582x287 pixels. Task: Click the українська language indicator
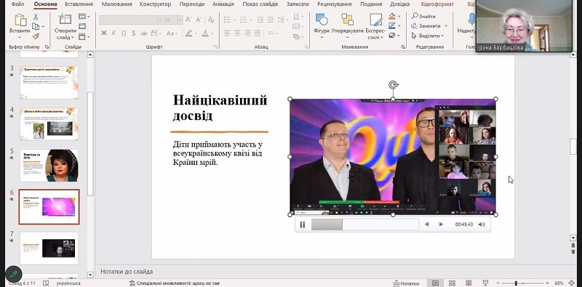point(68,283)
